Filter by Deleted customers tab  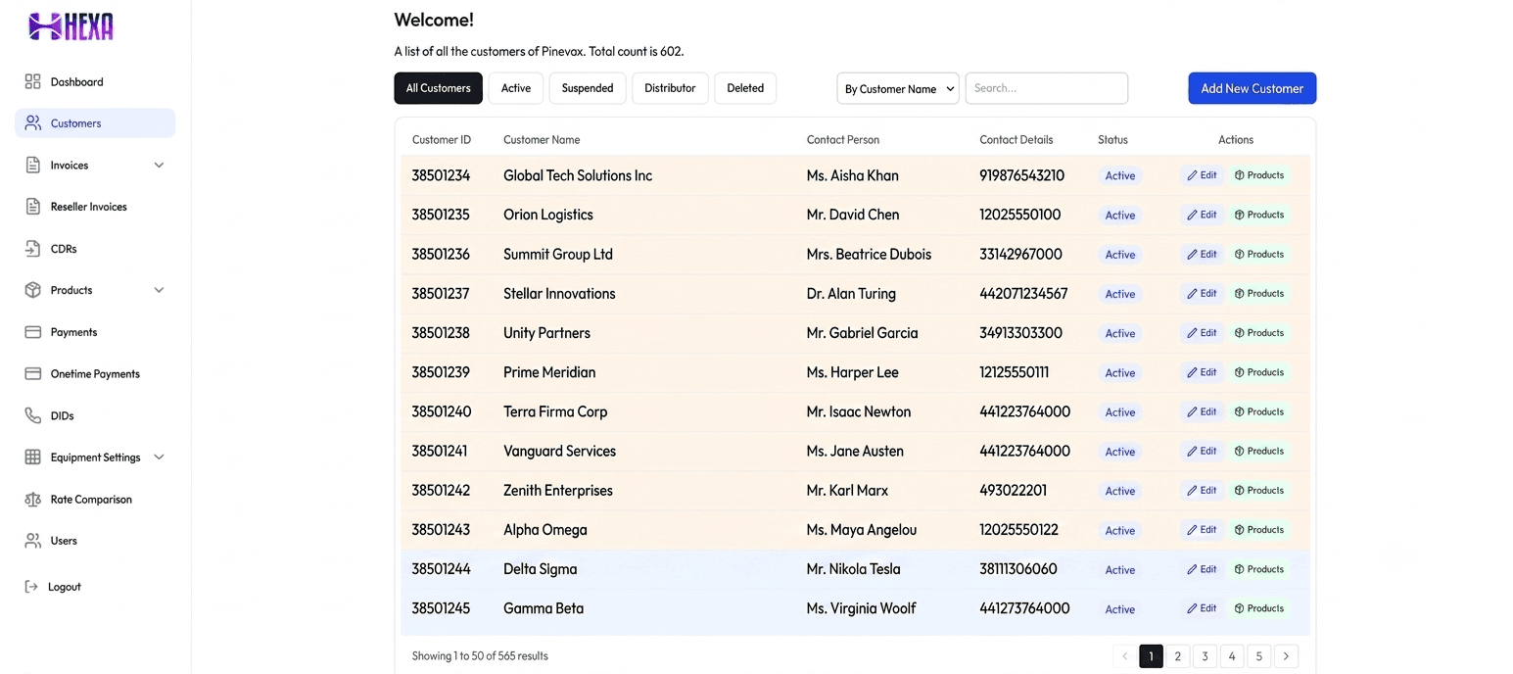[x=745, y=88]
